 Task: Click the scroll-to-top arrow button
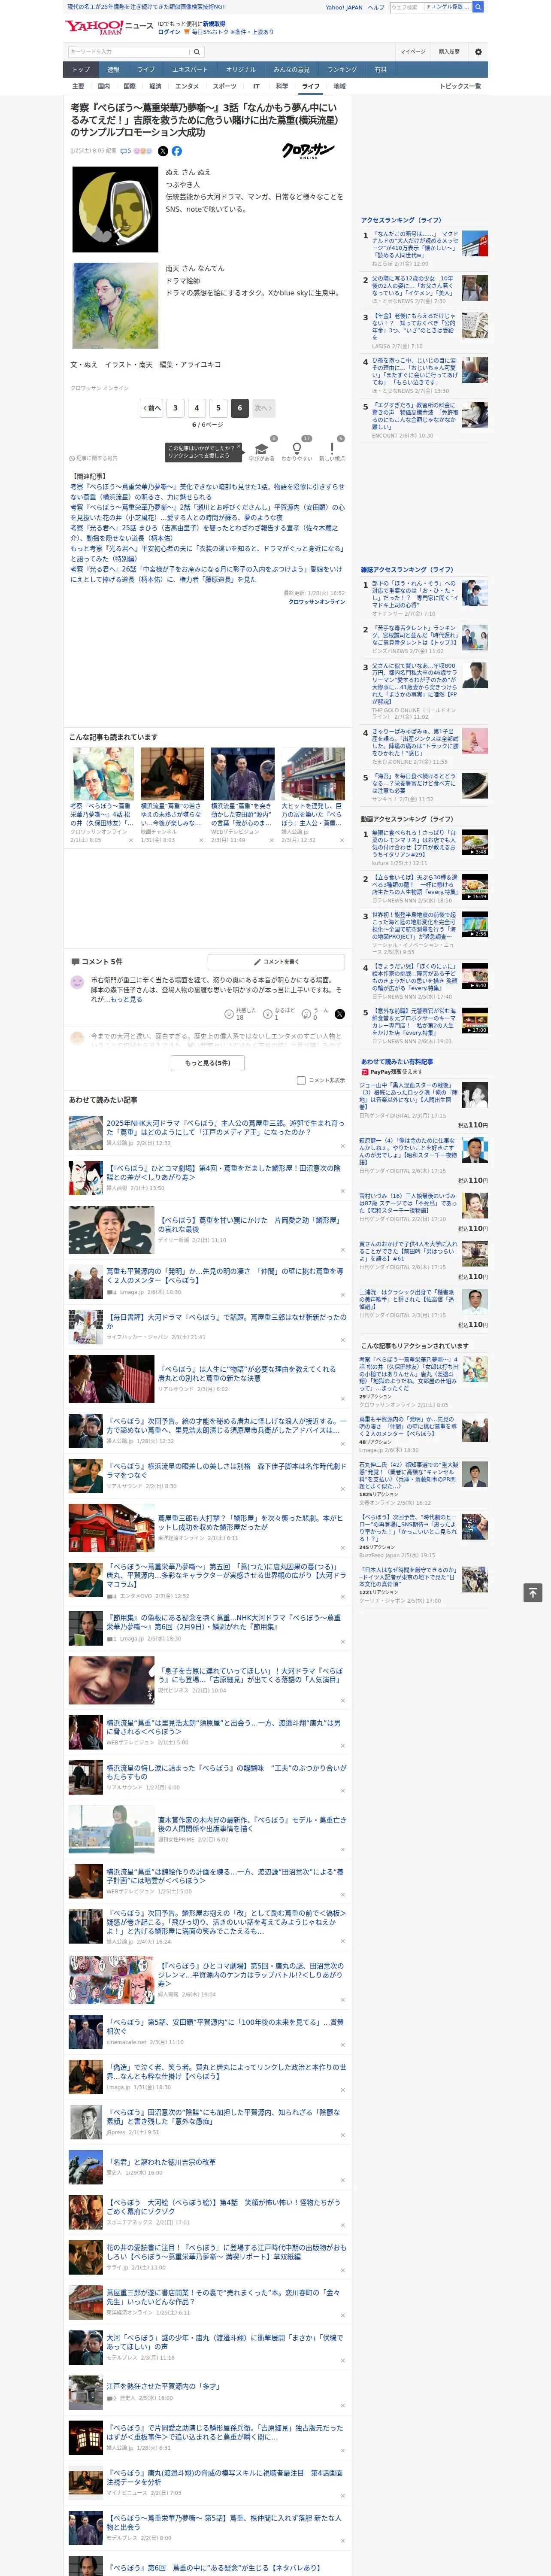(532, 1591)
